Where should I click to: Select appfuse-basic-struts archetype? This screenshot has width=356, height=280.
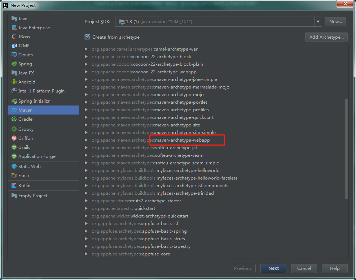coord(138,238)
